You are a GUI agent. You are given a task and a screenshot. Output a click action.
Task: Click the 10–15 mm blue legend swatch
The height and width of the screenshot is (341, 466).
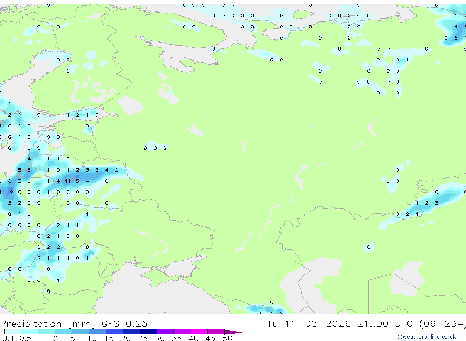[x=97, y=332]
